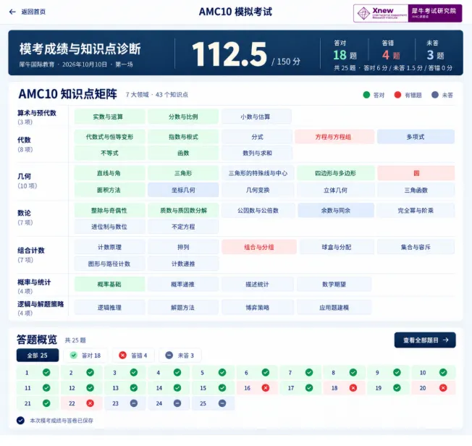
Task: Click the 本次模考成绩与答卷已保存 status text
Action: click(62, 421)
